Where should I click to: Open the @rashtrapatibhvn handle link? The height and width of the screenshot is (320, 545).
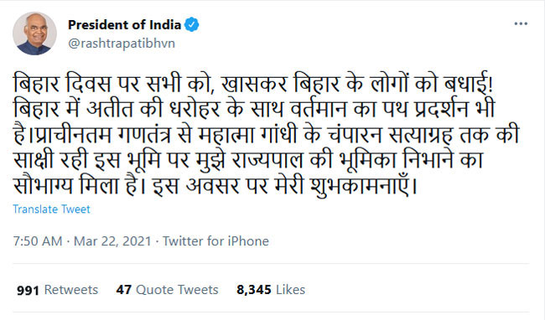[x=122, y=44]
